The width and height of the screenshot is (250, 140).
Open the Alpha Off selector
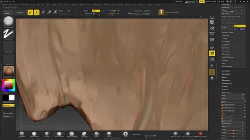point(9,47)
